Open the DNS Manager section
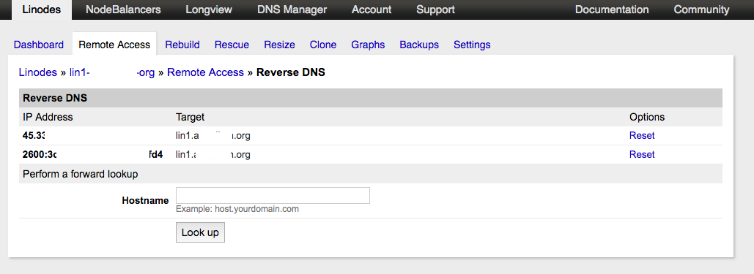The width and height of the screenshot is (754, 274). [x=292, y=9]
